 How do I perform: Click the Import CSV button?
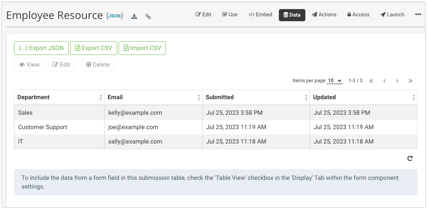coord(142,48)
